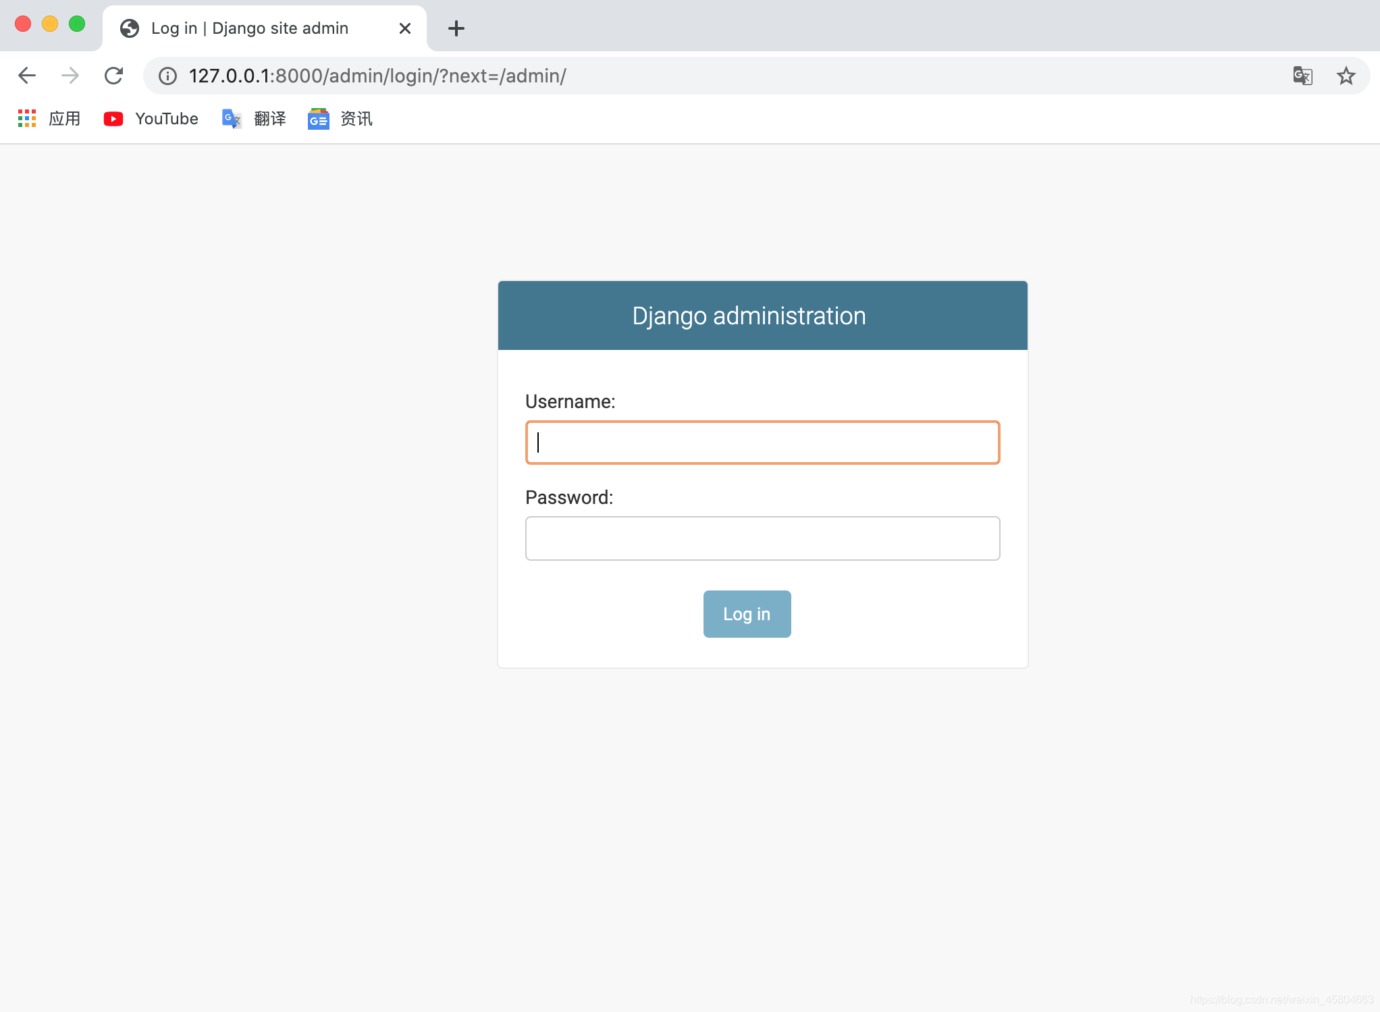This screenshot has height=1012, width=1380.
Task: Click the Log in button
Action: 747,614
